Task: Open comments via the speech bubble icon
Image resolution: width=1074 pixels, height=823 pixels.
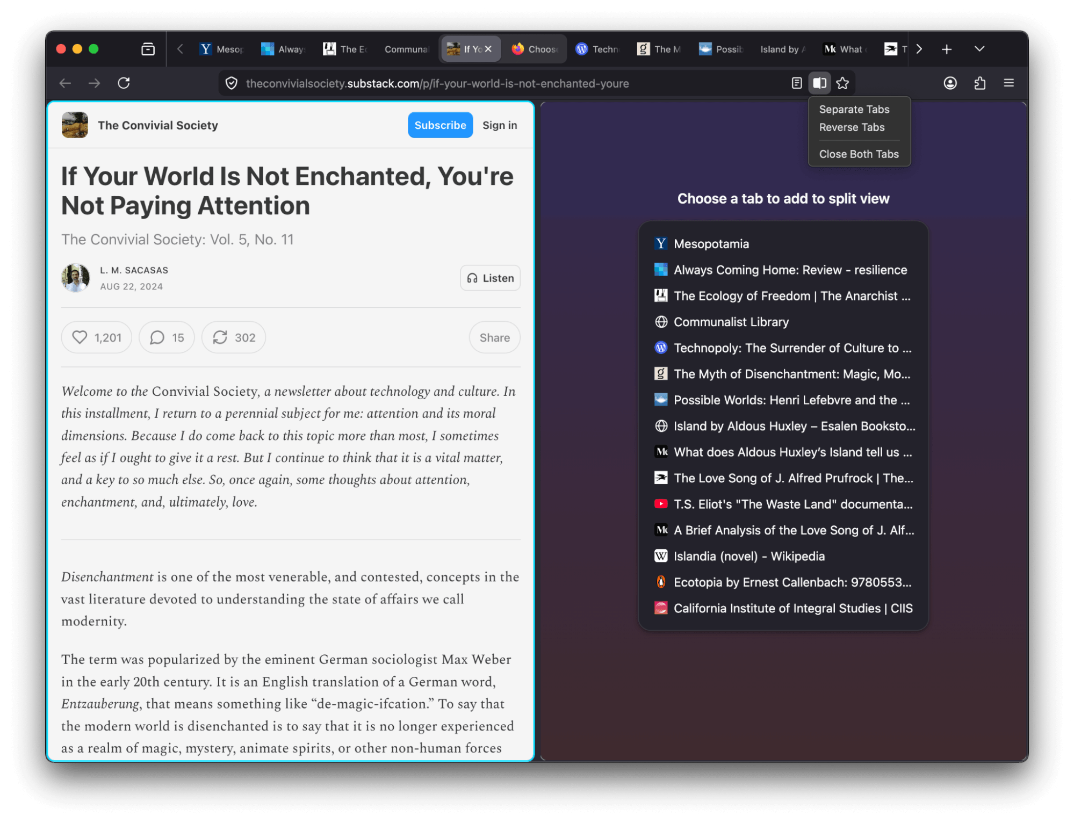Action: coord(156,337)
